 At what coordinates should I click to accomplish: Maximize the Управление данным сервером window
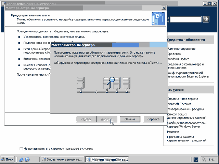pos(210,4)
